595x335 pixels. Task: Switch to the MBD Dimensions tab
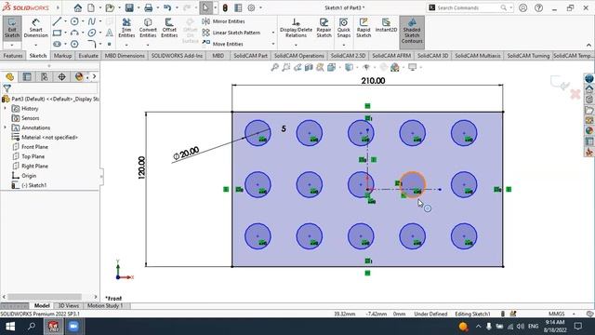click(x=125, y=56)
